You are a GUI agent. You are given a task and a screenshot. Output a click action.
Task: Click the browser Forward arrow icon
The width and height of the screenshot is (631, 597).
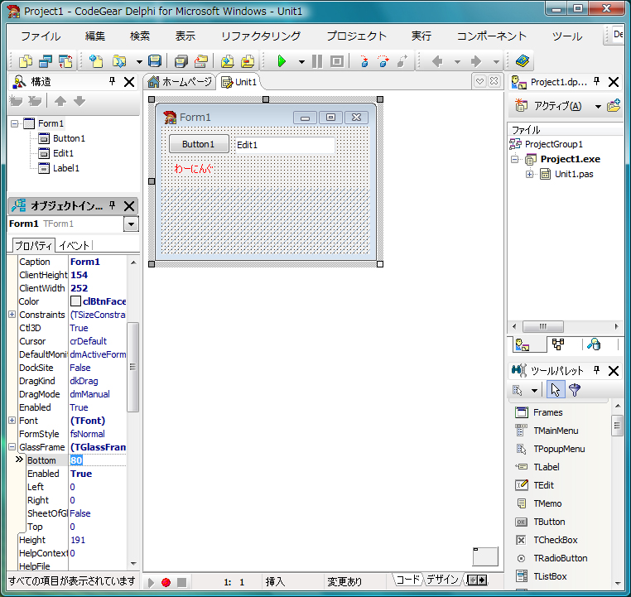(476, 61)
